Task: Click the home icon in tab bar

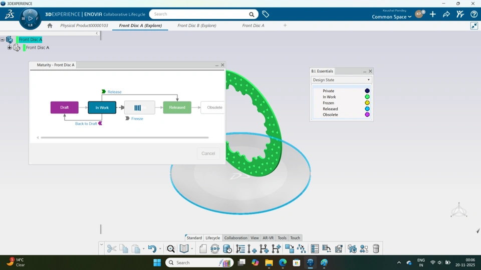Action: click(x=50, y=25)
